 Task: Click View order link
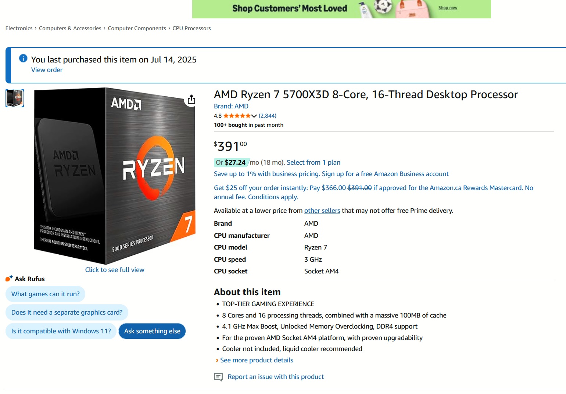point(47,70)
